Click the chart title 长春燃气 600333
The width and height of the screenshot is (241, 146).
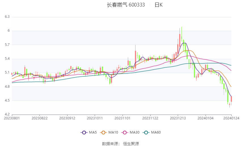click(x=126, y=5)
